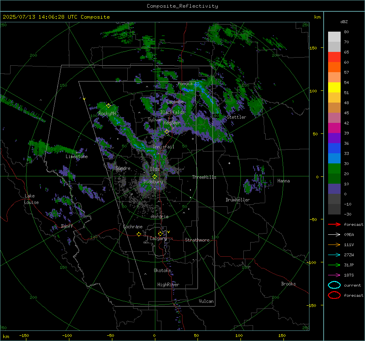Select the white 09EA arrow legend entry
The image size is (365, 341).
(x=334, y=235)
